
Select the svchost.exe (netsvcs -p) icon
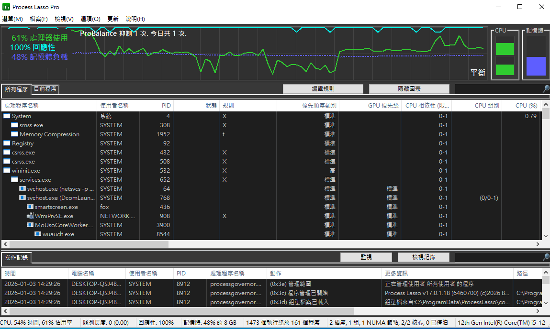(x=22, y=188)
